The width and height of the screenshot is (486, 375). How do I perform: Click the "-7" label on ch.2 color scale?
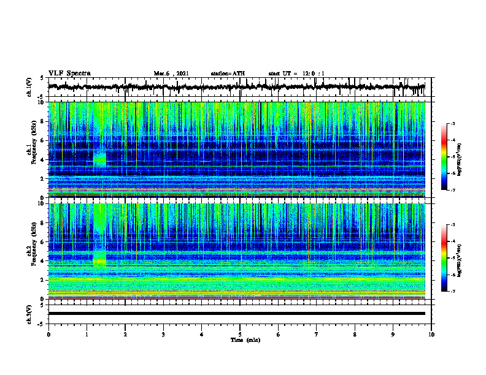pyautogui.click(x=453, y=291)
